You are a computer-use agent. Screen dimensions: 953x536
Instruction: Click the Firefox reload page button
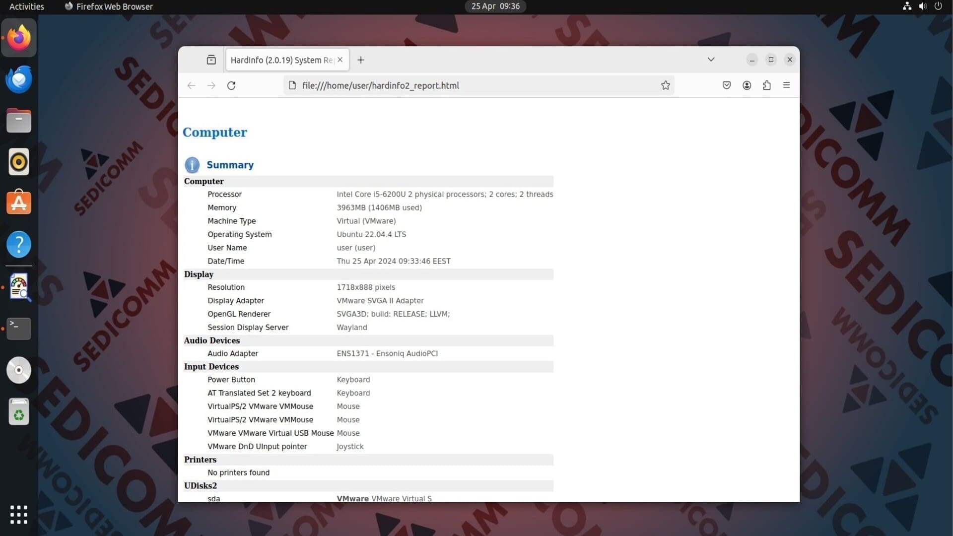[x=231, y=85]
